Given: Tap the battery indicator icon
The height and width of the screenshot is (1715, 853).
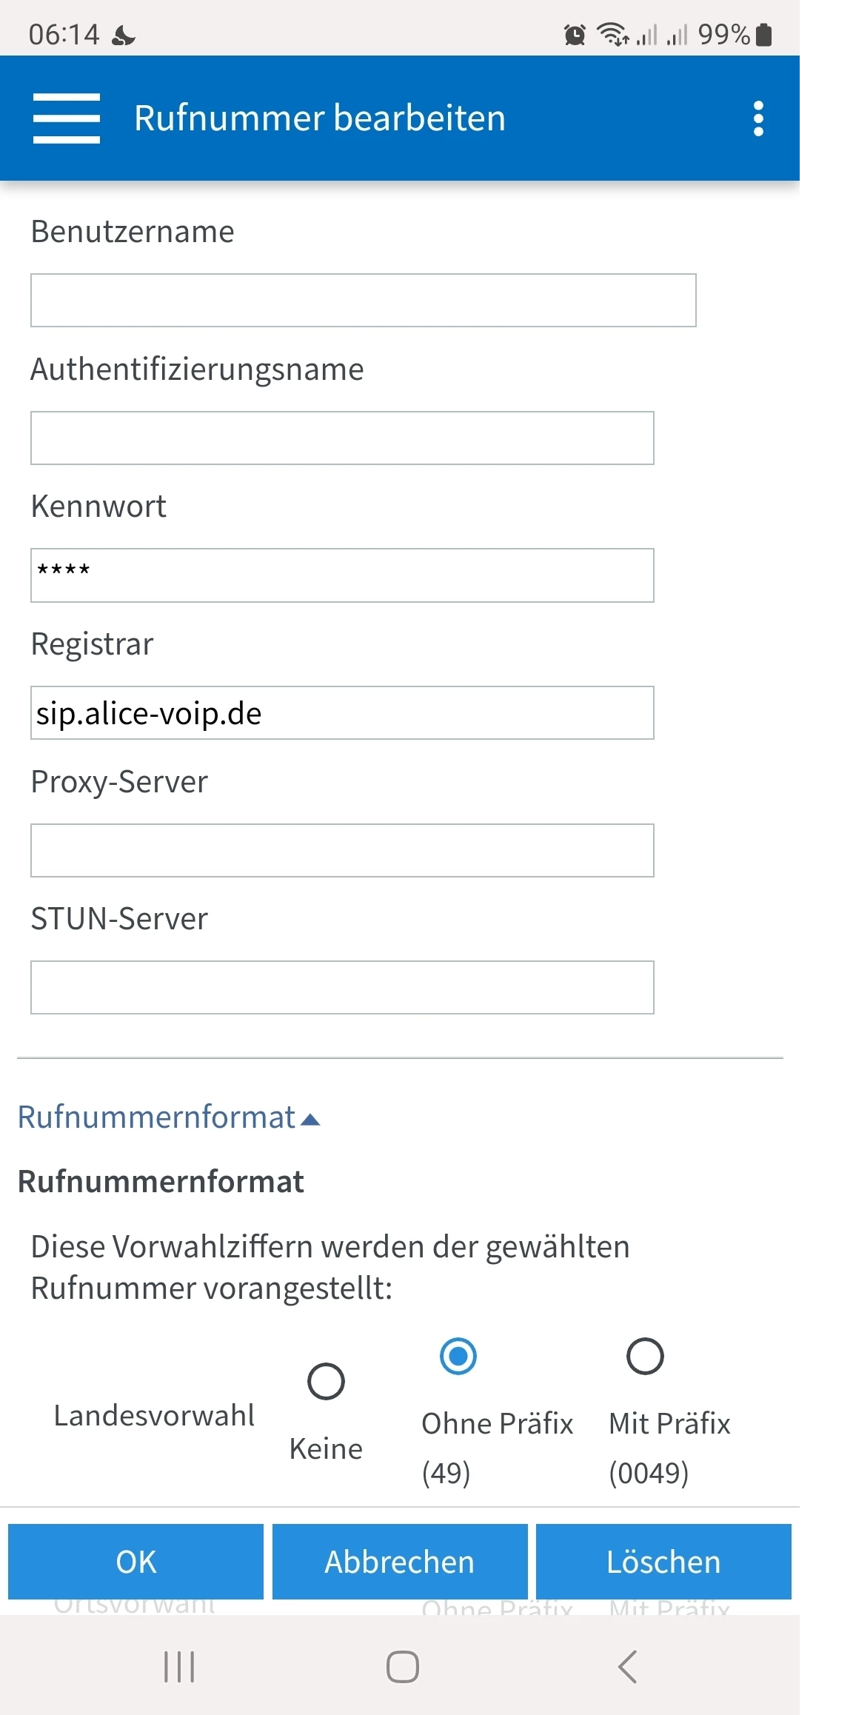Looking at the screenshot, I should (764, 35).
